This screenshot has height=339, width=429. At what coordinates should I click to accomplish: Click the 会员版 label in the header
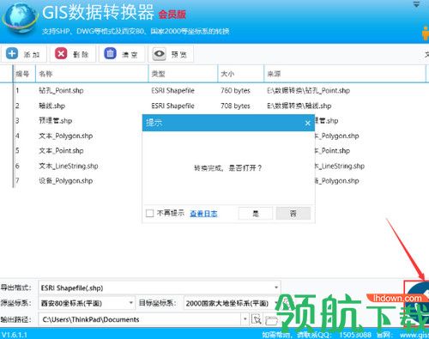coord(172,15)
